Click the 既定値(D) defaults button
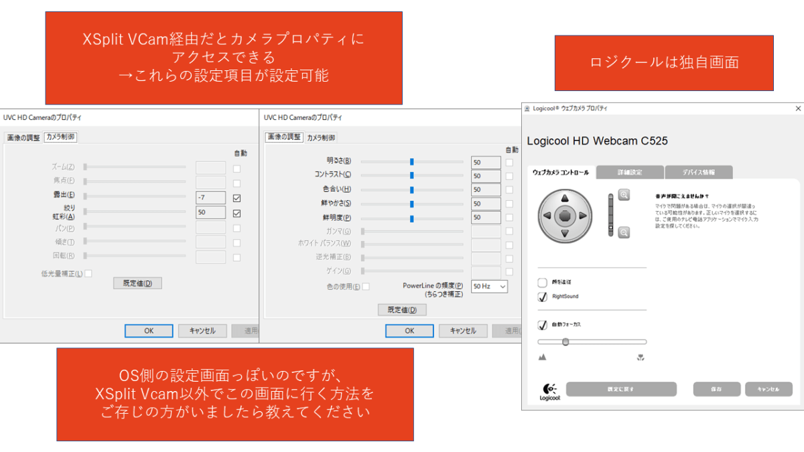This screenshot has height=452, width=804. point(137,283)
